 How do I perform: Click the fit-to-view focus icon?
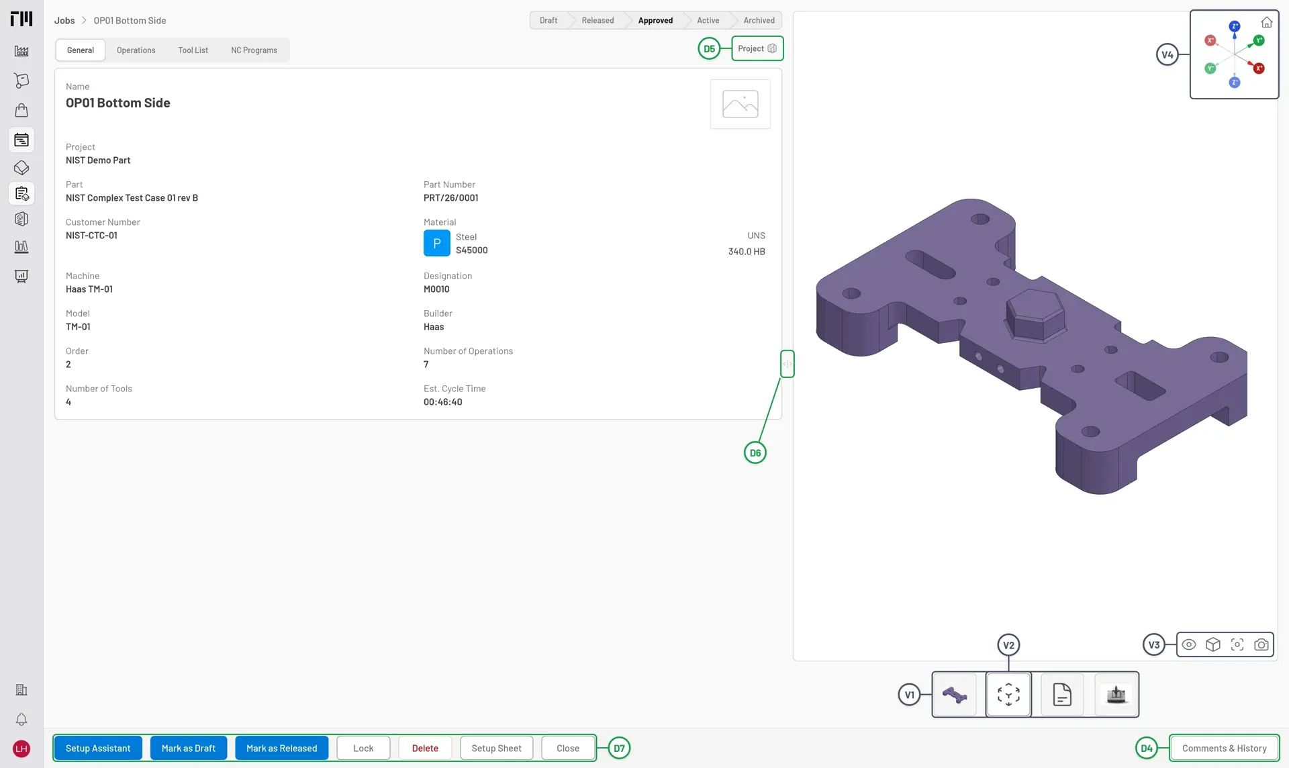(1237, 644)
